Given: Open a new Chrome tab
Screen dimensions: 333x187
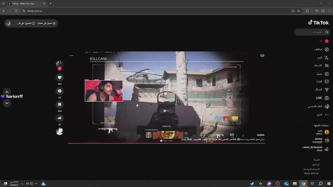Looking at the screenshot, I should pos(50,4).
